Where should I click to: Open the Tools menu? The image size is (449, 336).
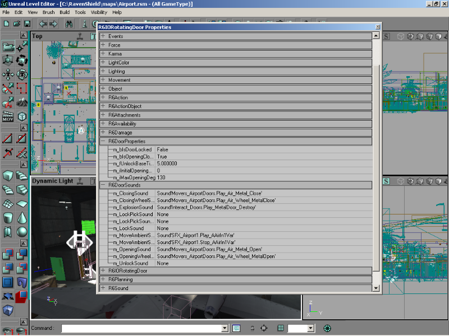coord(80,12)
